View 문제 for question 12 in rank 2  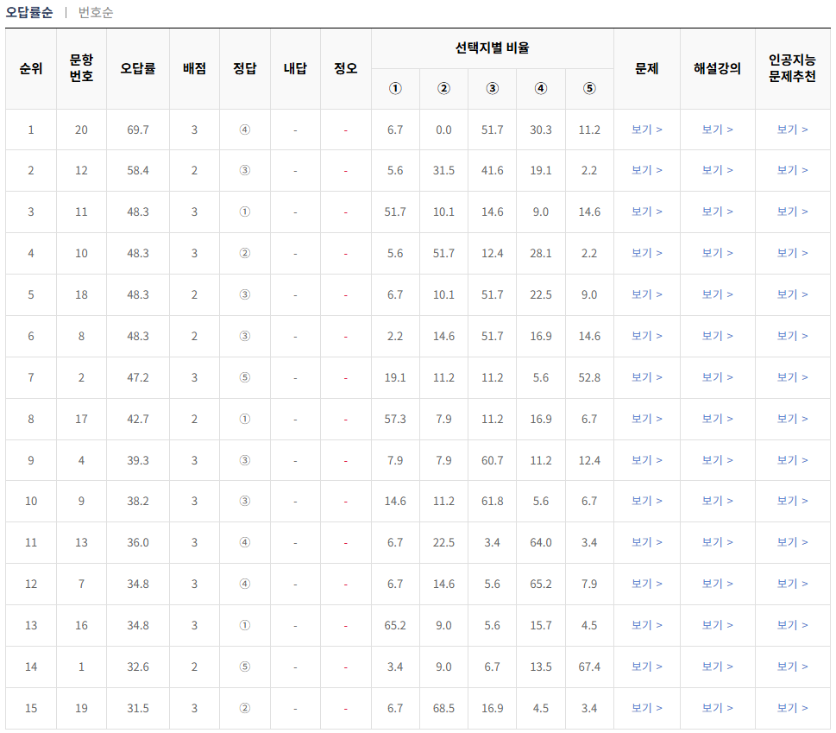click(646, 171)
